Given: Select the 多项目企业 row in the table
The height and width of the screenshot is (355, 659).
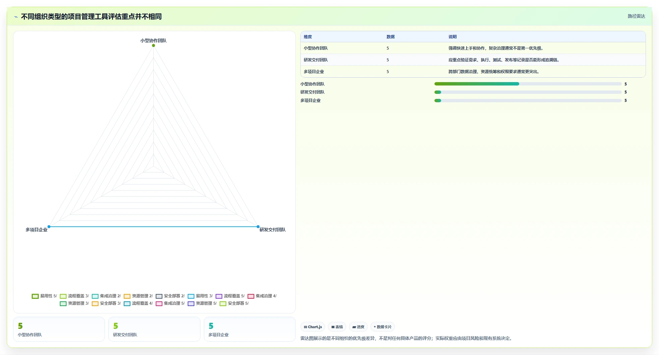Looking at the screenshot, I should [x=473, y=72].
